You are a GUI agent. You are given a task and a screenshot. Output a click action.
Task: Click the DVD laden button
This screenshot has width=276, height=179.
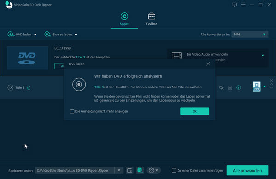tap(19, 35)
